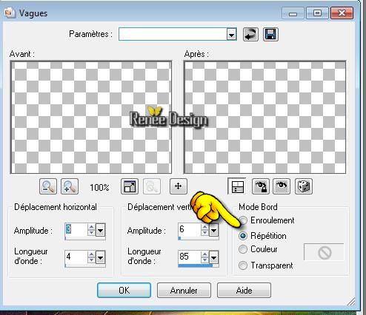This screenshot has width=366, height=315.
Task: Click the randomize parameters dice icon
Action: pos(304,186)
